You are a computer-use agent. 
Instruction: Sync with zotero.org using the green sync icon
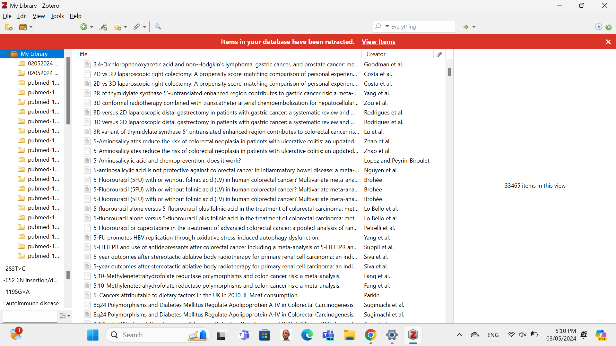click(608, 27)
